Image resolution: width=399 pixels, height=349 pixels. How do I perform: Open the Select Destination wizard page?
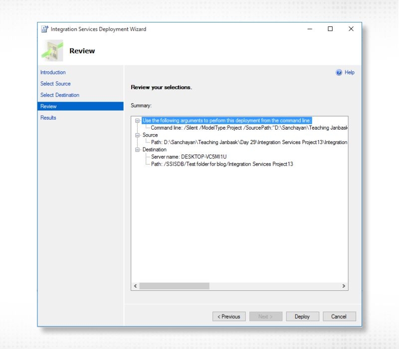pyautogui.click(x=59, y=95)
